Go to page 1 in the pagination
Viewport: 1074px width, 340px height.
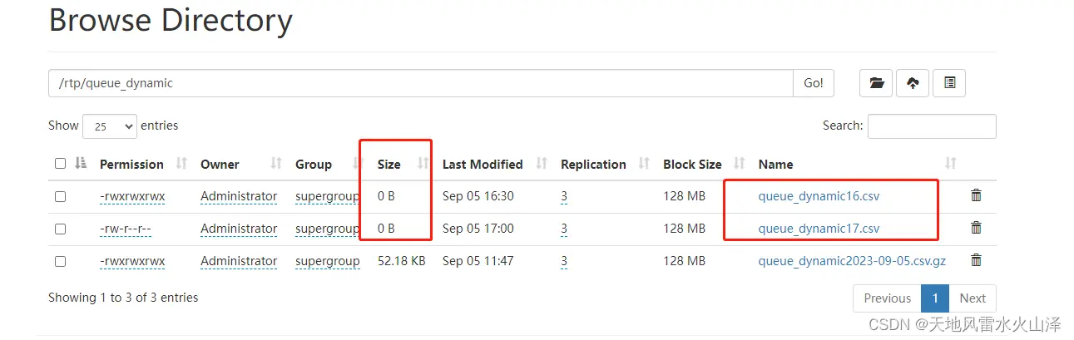coord(935,298)
